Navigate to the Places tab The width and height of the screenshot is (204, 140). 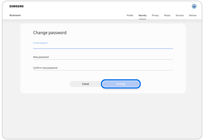coord(167,15)
